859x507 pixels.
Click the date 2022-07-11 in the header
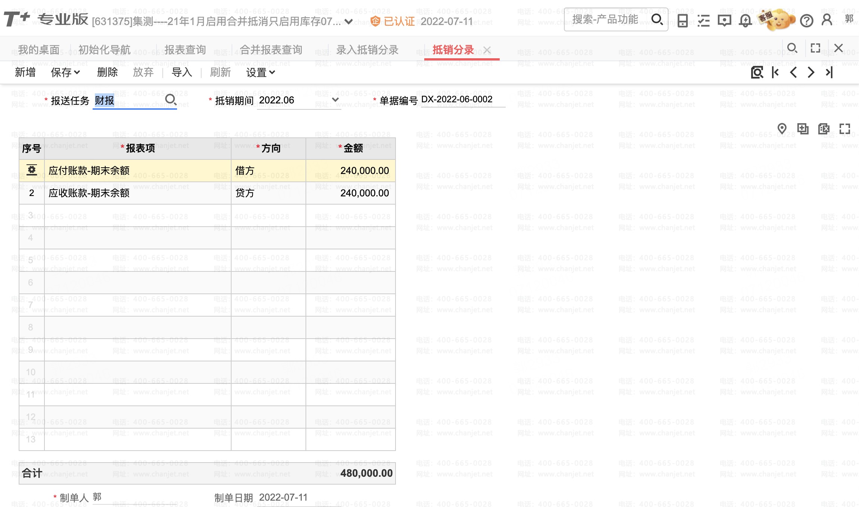coord(447,21)
